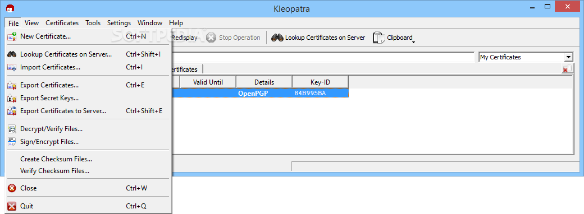Click the Stop Operation toolbar icon
The height and width of the screenshot is (214, 584).
[x=211, y=38]
